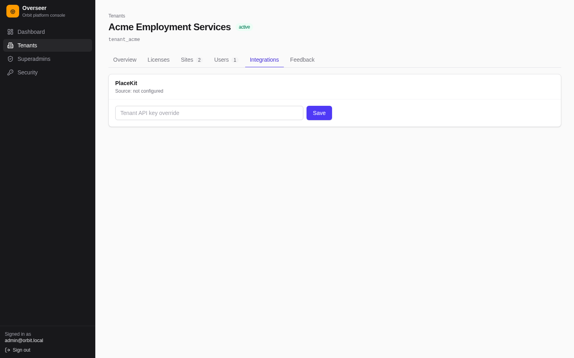
Task: Switch to the Licenses tab
Action: tap(159, 60)
